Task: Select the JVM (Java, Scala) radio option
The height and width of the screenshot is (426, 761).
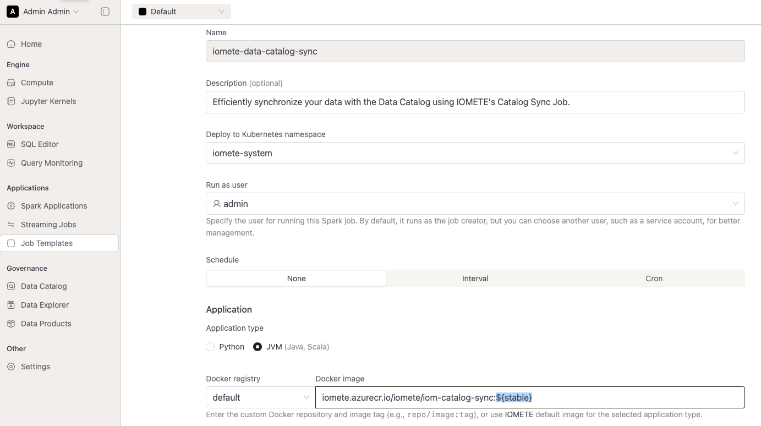Action: pos(258,347)
